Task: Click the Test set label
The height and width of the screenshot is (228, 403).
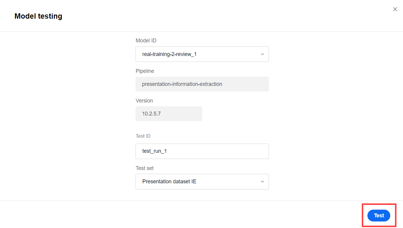Action: pos(145,168)
